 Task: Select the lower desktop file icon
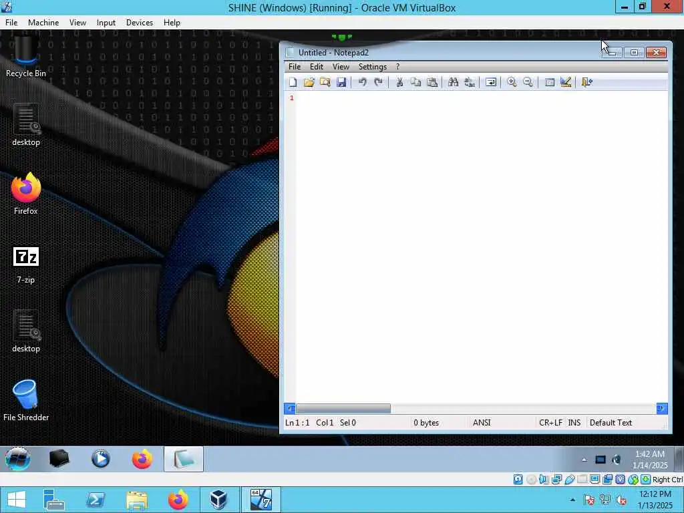pos(26,331)
